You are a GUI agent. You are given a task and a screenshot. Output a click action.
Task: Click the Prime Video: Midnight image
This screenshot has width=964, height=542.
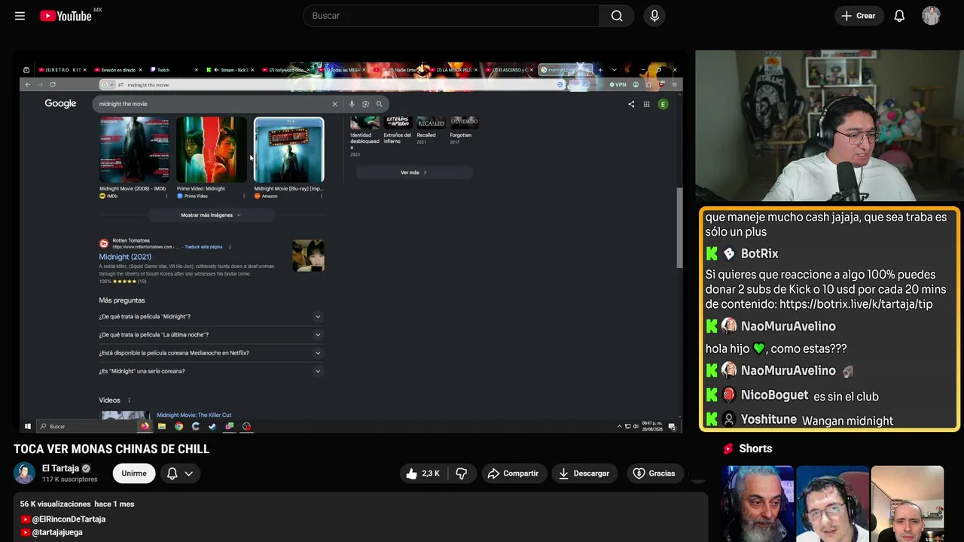212,149
